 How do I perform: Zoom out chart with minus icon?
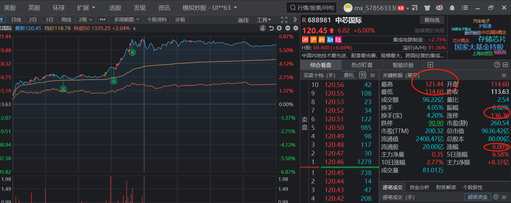click(x=287, y=28)
